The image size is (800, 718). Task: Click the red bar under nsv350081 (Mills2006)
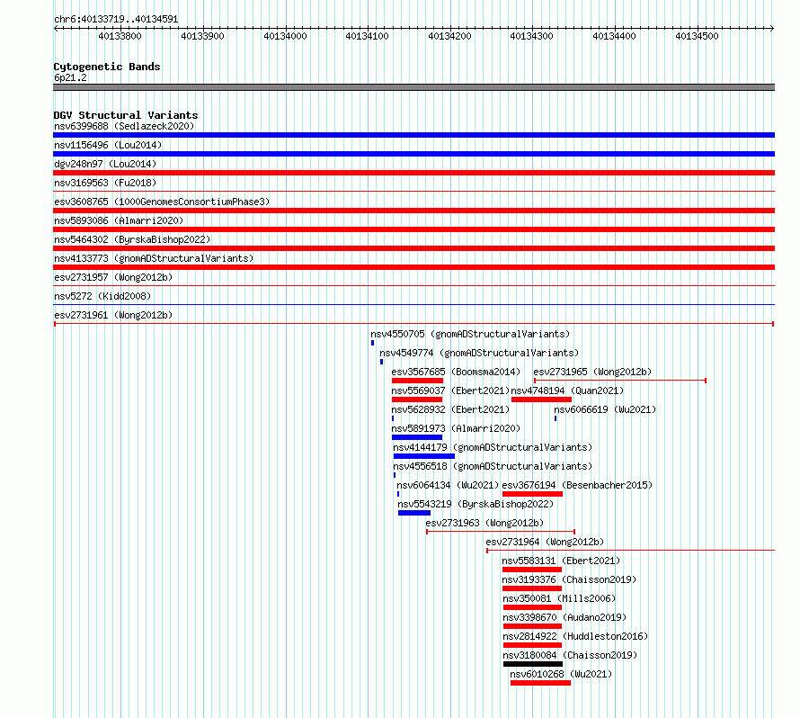tap(532, 607)
